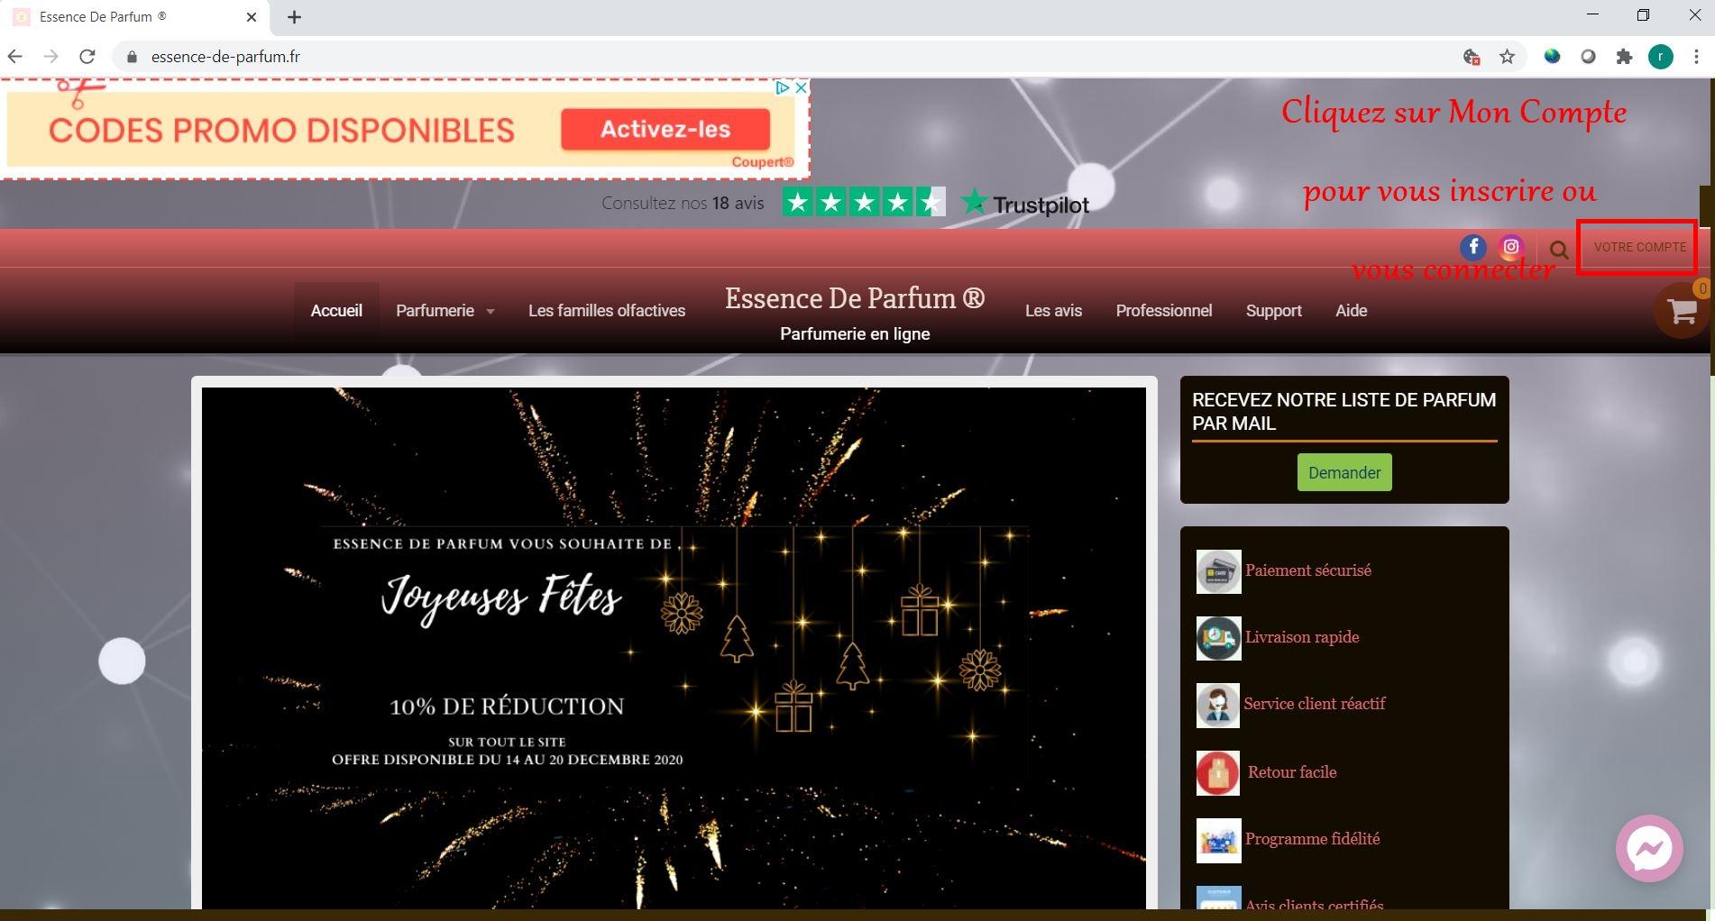Click the Activez-les ad button
This screenshot has width=1715, height=921.
click(x=665, y=130)
